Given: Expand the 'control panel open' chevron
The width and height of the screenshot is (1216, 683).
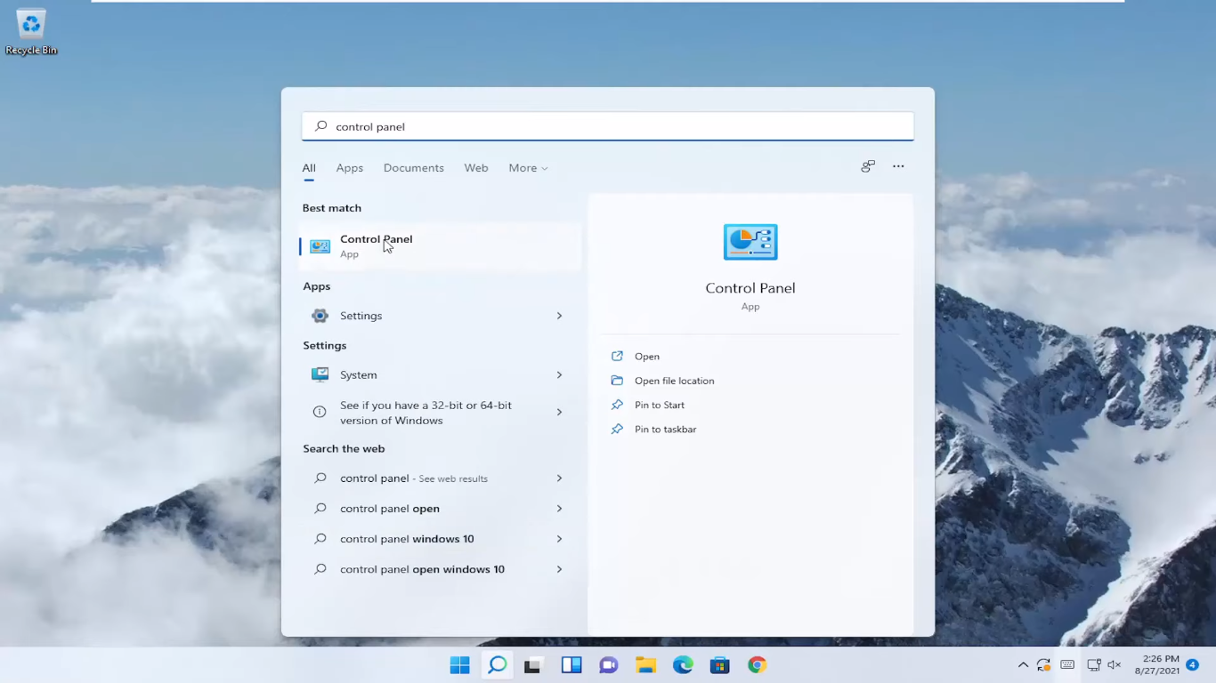Looking at the screenshot, I should [x=559, y=509].
